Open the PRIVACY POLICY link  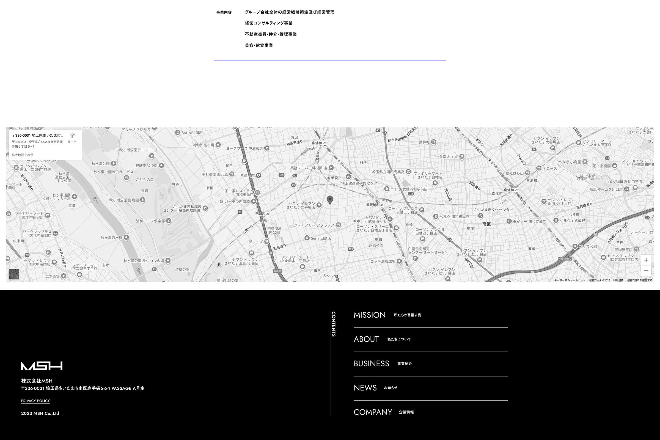tap(35, 401)
